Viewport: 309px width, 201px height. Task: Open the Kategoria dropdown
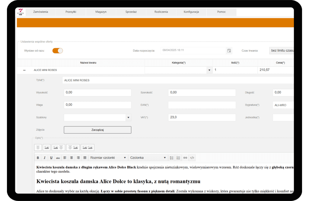(x=209, y=70)
